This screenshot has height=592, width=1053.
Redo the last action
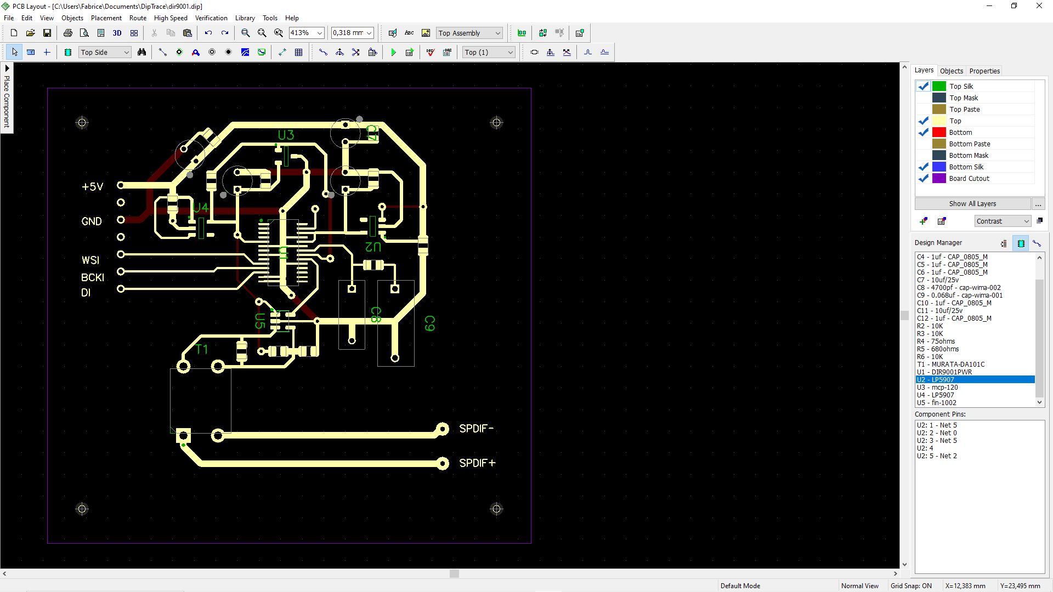click(x=225, y=33)
